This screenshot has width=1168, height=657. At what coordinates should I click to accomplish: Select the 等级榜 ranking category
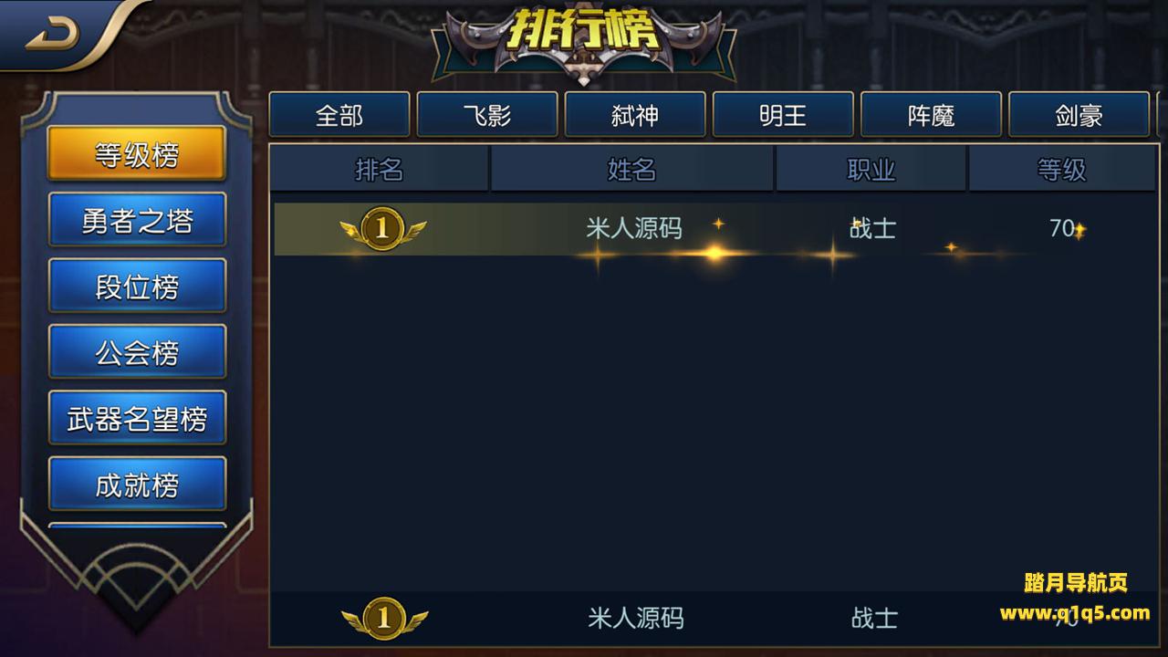click(137, 154)
